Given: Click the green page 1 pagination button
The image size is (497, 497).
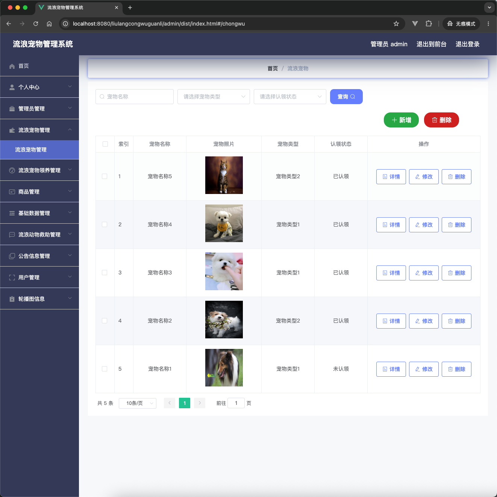Looking at the screenshot, I should (x=185, y=403).
